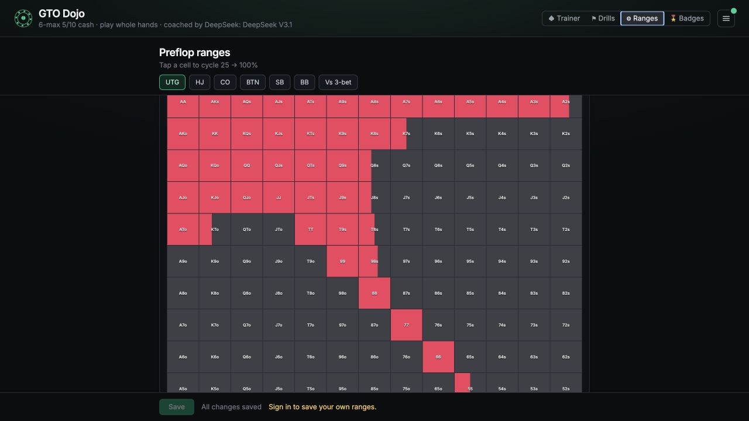Tap the ATo cell
The width and height of the screenshot is (749, 421).
[183, 229]
